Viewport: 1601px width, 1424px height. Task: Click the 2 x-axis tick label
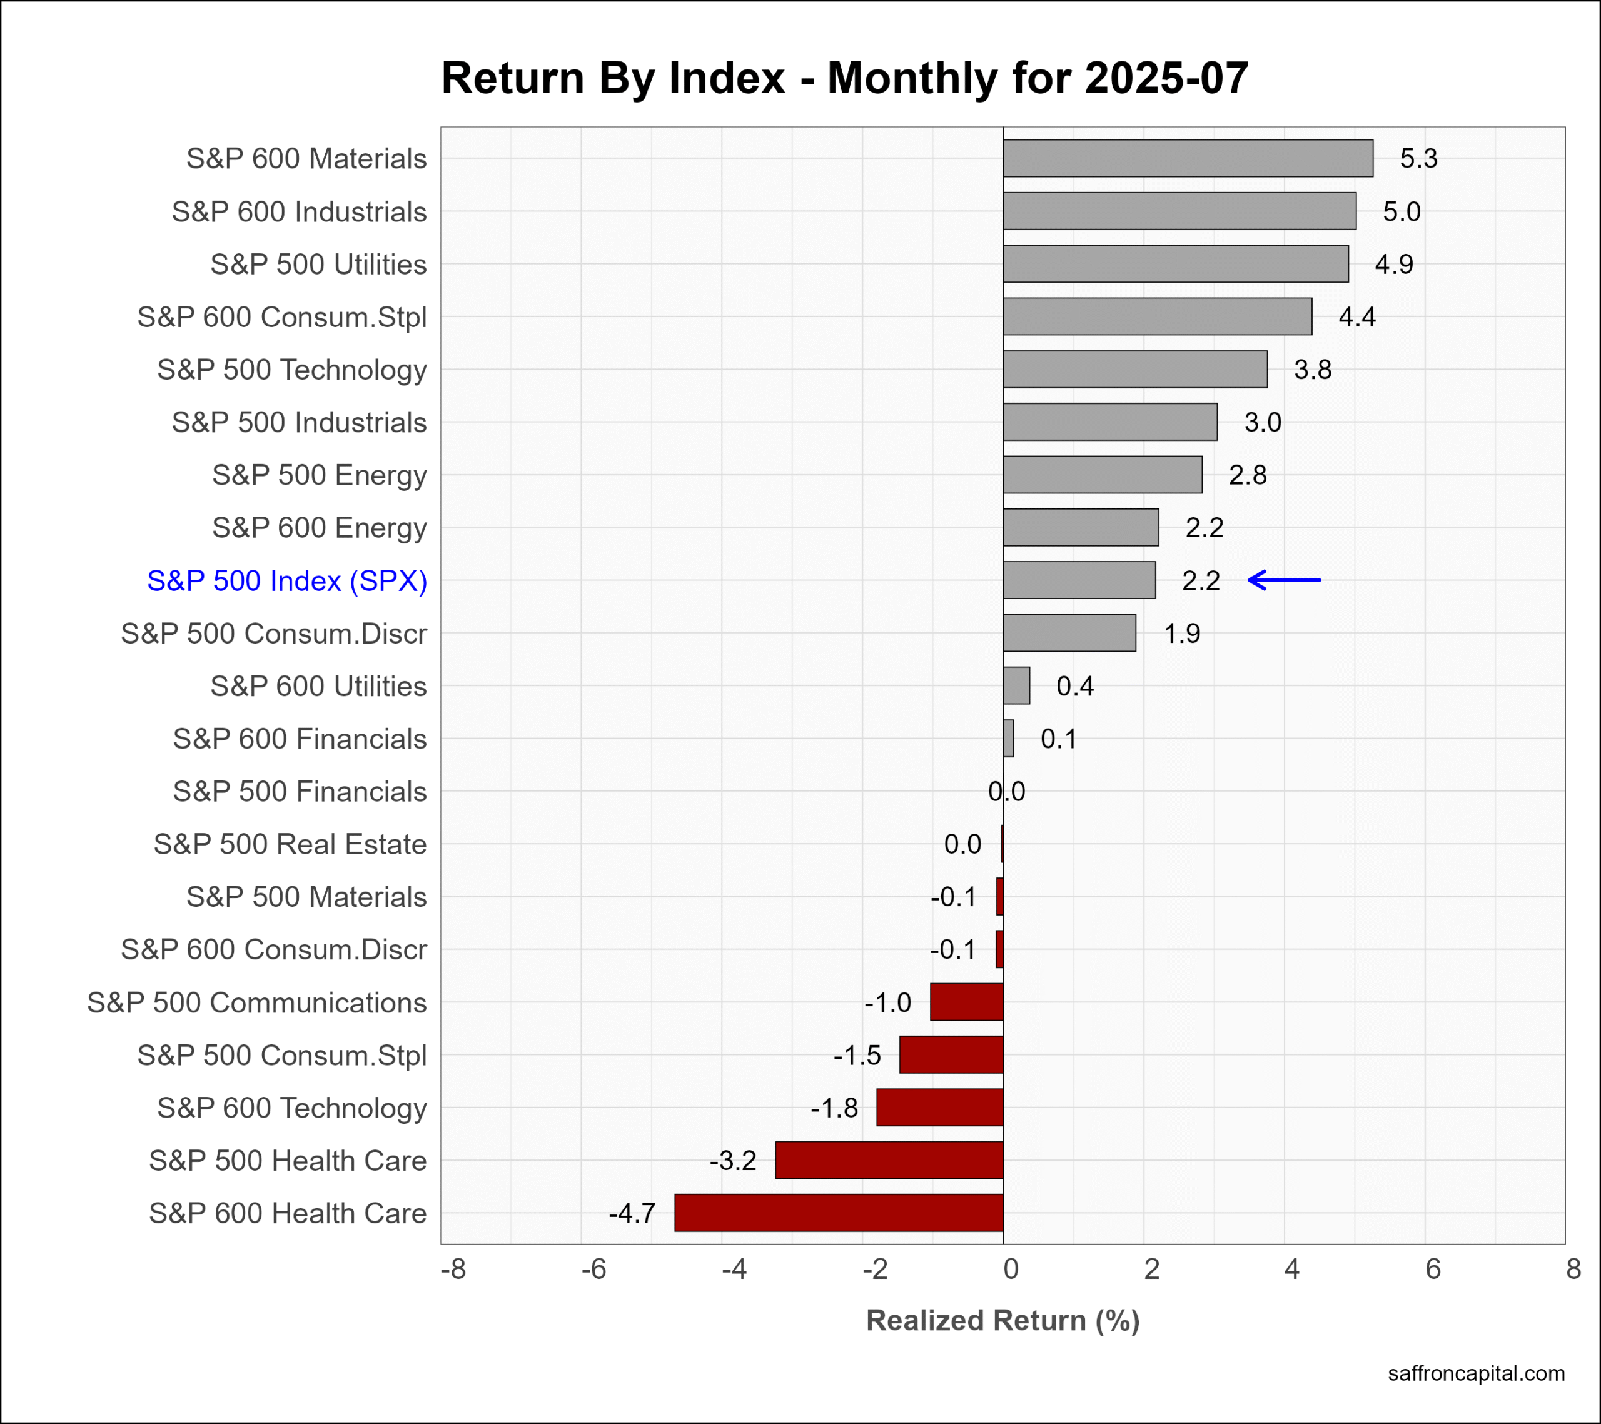pyautogui.click(x=1151, y=1270)
